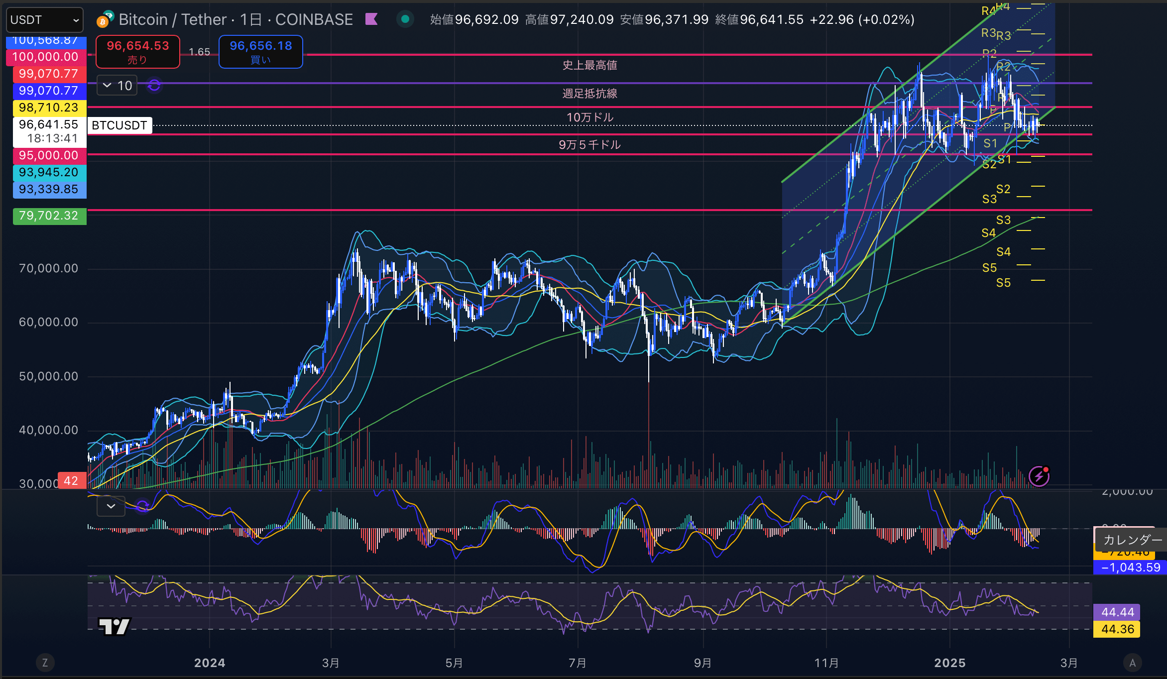This screenshot has height=679, width=1167.
Task: Select the green 79,702.32 price label
Action: pos(49,216)
